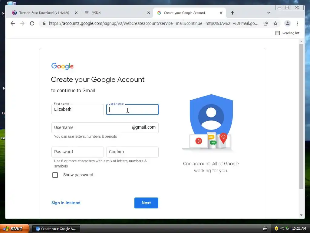Viewport: 310px width, 233px height.
Task: Click the address bar URL
Action: (153, 23)
